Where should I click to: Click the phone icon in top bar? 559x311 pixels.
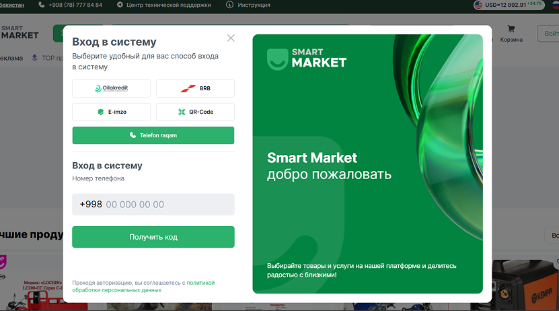[x=41, y=5]
